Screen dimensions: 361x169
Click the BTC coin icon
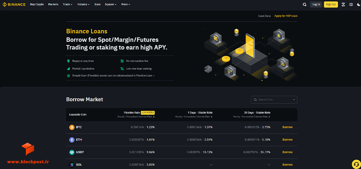tap(72, 127)
